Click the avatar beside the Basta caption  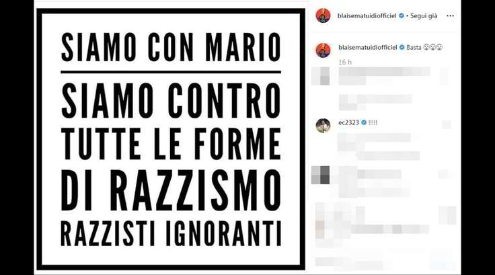coord(323,50)
